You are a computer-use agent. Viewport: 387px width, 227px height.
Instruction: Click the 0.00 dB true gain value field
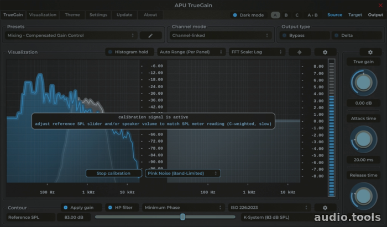[363, 103]
